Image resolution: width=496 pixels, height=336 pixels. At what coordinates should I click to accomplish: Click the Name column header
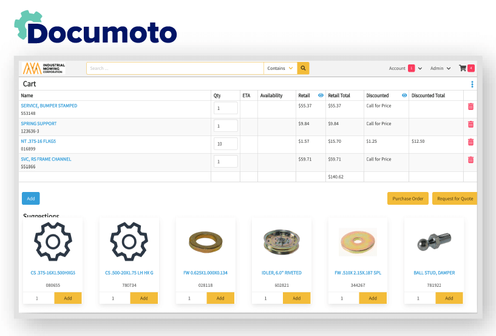pyautogui.click(x=27, y=95)
